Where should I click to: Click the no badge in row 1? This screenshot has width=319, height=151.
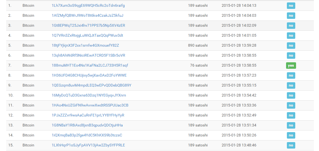coord(291,6)
